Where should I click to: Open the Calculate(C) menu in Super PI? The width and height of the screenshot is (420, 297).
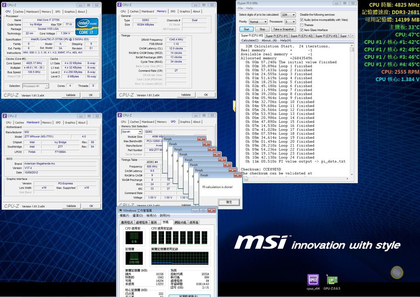tap(250, 41)
